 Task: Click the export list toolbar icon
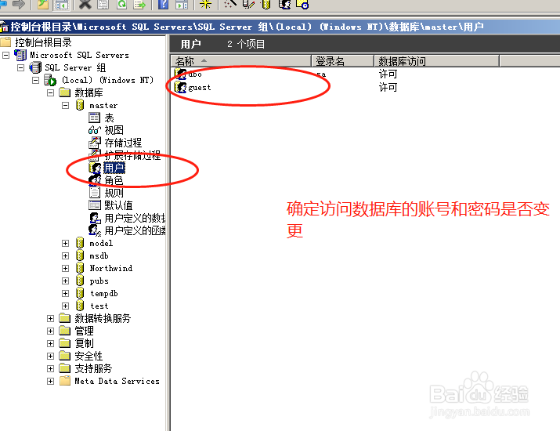coord(139,4)
